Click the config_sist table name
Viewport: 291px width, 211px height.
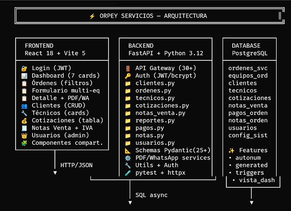coord(248,135)
